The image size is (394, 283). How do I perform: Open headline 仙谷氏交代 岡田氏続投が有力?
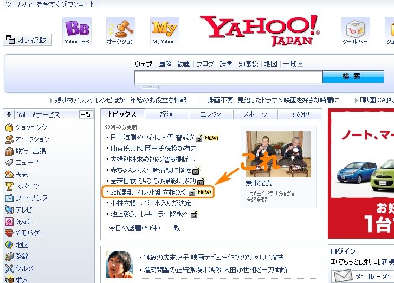pos(153,149)
